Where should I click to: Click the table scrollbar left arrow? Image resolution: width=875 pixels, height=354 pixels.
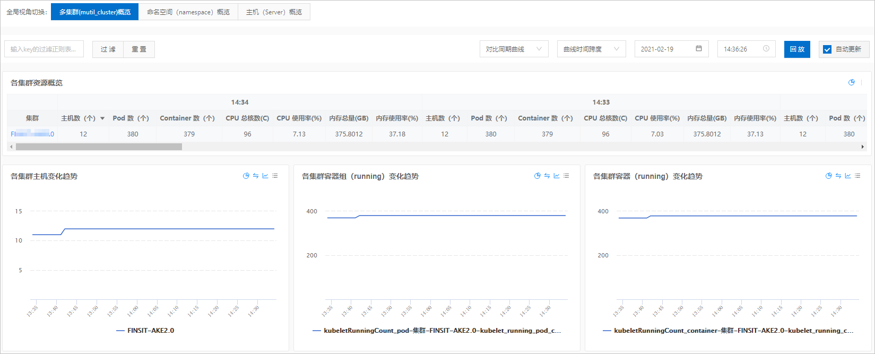pos(11,146)
